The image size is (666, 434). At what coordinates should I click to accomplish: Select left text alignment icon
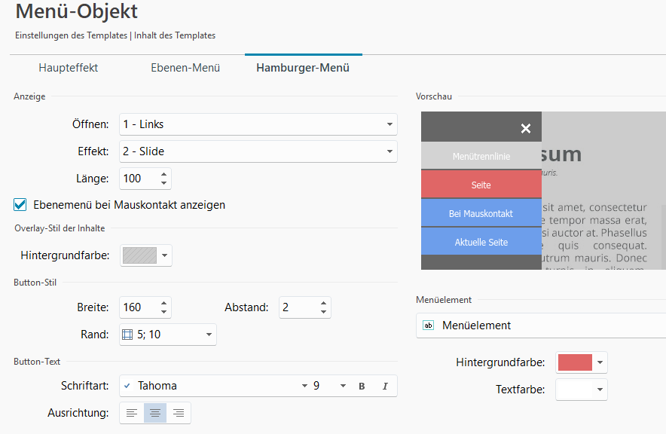point(132,413)
